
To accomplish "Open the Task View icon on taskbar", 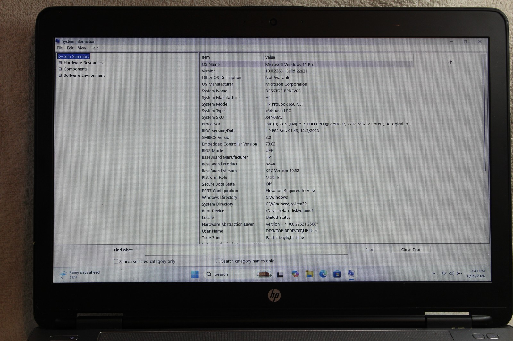I will (280, 274).
